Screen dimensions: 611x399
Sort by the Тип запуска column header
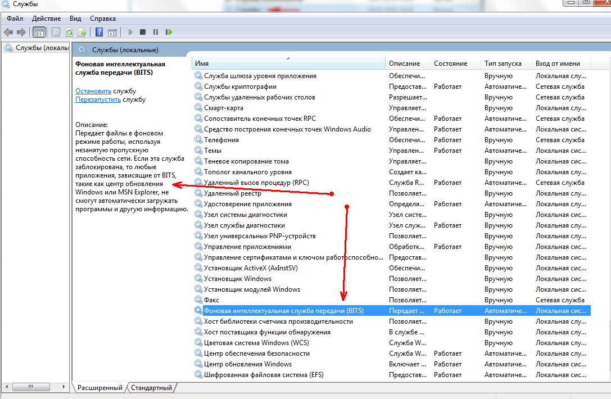click(503, 64)
